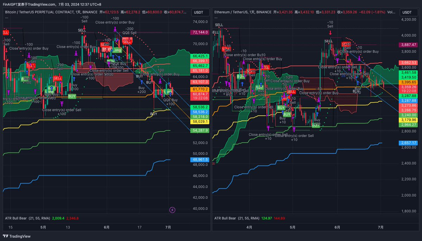Expand the '...' indicator list on Ethereum chart
422x241 pixels.
[216, 17]
